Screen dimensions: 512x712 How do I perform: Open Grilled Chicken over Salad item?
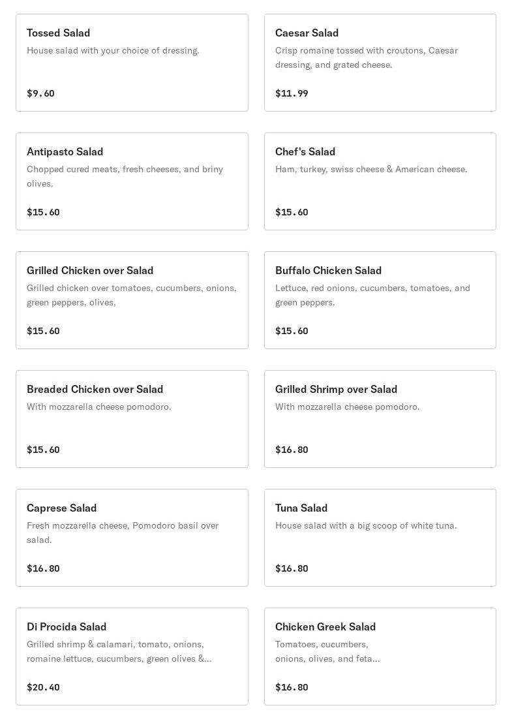[x=132, y=300]
